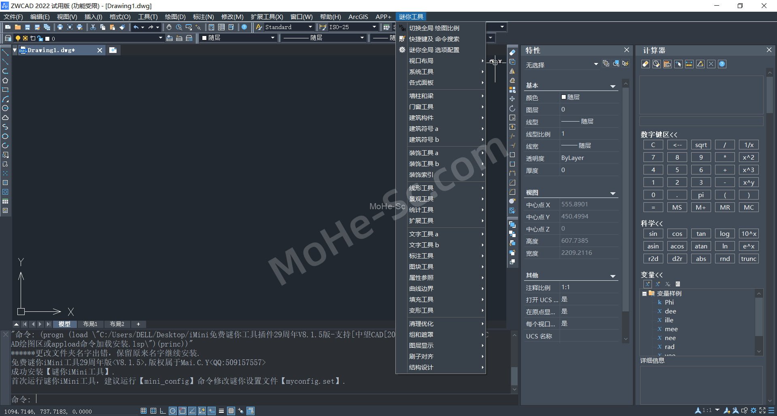The image size is (777, 416).
Task: Toggle grid display in status bar
Action: [x=153, y=411]
